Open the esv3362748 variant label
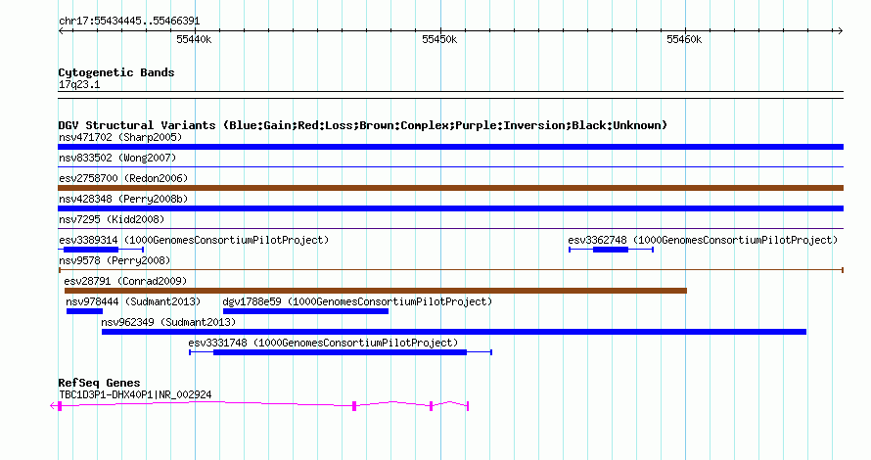 [x=703, y=240]
